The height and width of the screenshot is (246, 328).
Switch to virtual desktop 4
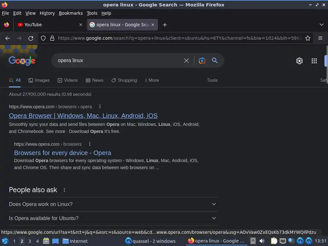click(x=37, y=241)
